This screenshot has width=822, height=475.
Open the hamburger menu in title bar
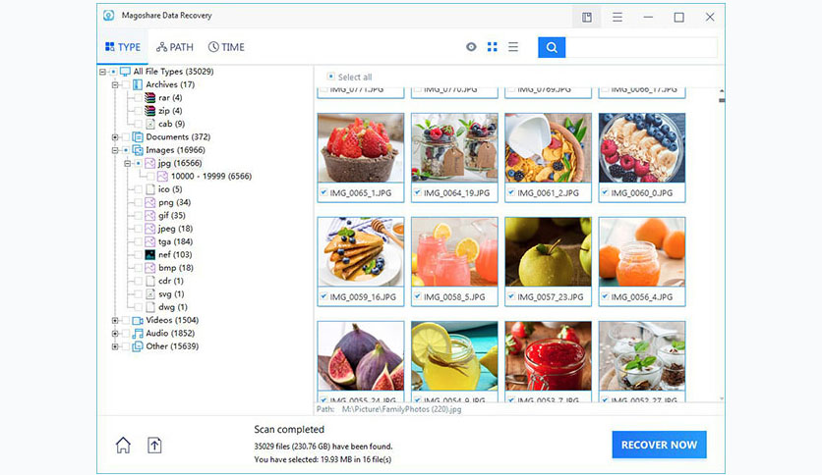tap(617, 18)
